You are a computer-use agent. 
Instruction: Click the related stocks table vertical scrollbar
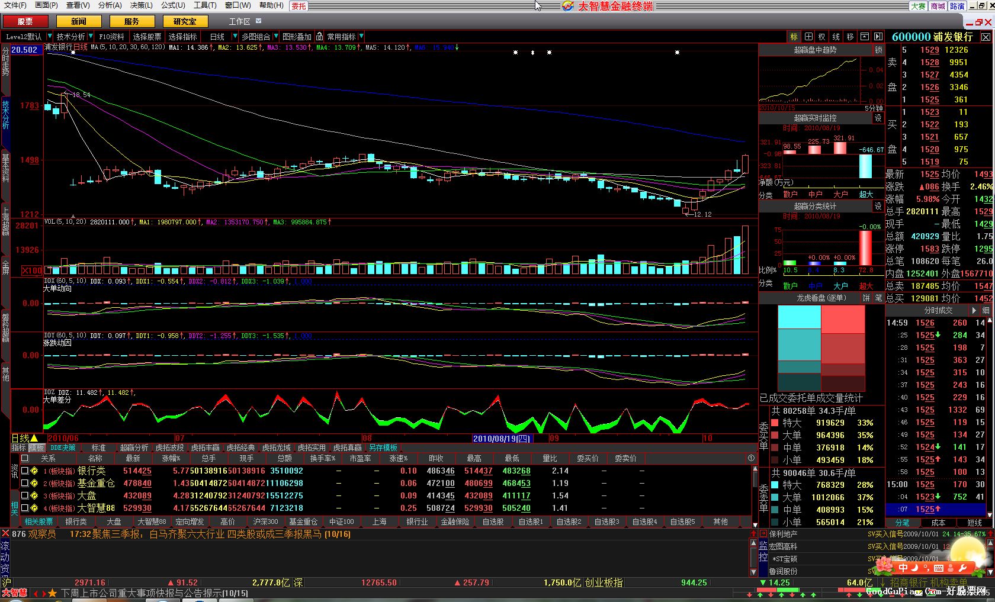(x=755, y=496)
